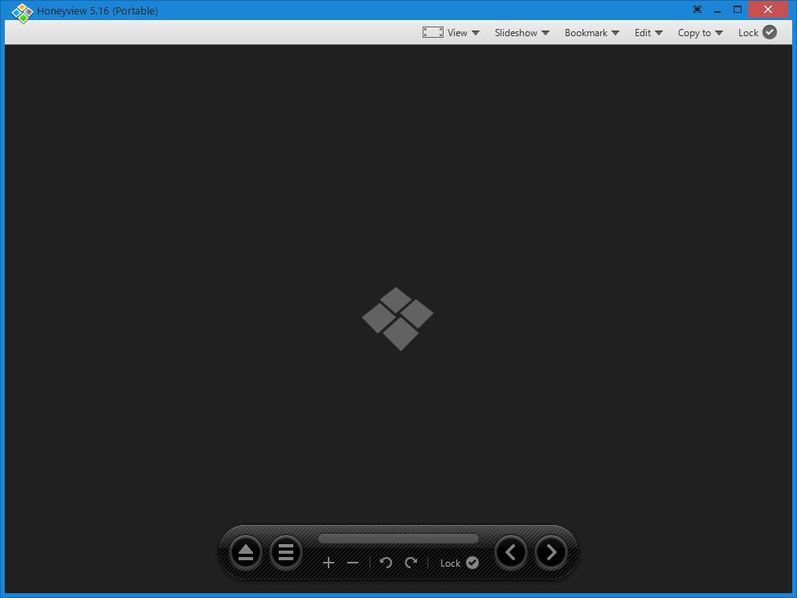Screen dimensions: 797x598
Task: Rotate image clockwise
Action: pos(411,563)
